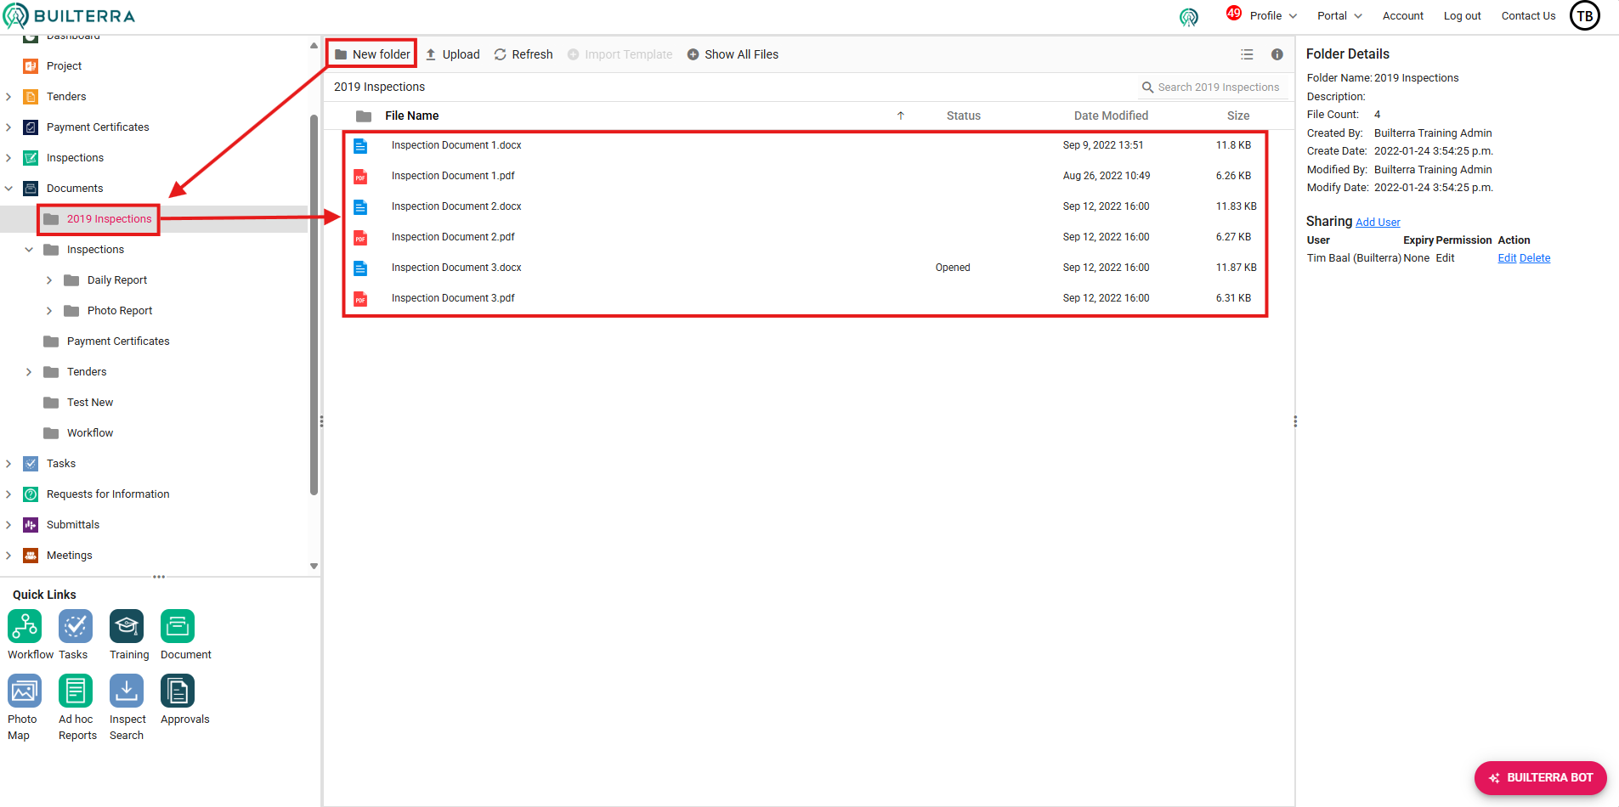Image resolution: width=1619 pixels, height=807 pixels.
Task: Open the Ad hoc Reports quick link icon
Action: [76, 691]
